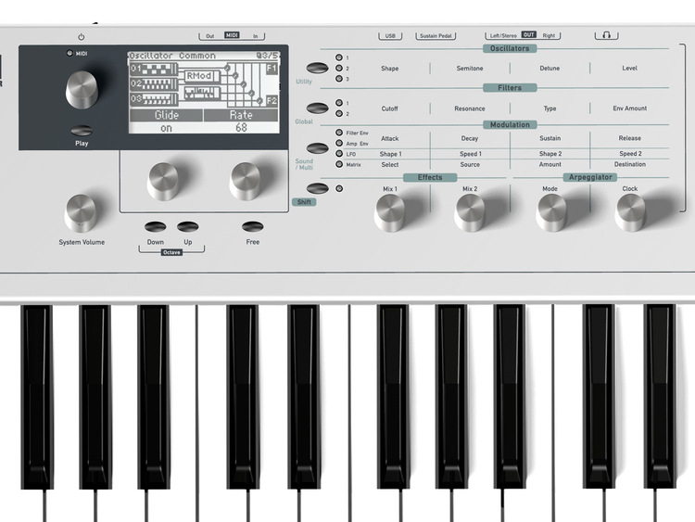
Task: Click the LED beside the Shift button
Action: (x=339, y=188)
